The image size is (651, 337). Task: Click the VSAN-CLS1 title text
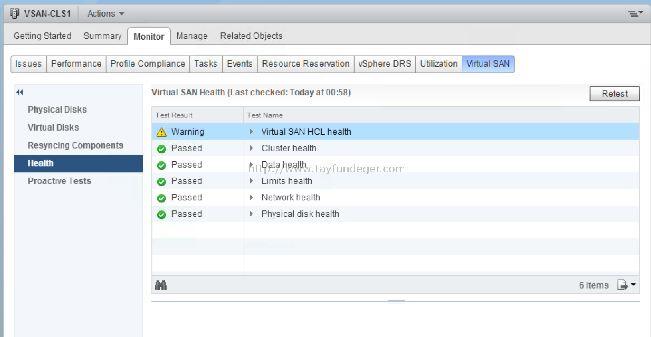coord(48,14)
